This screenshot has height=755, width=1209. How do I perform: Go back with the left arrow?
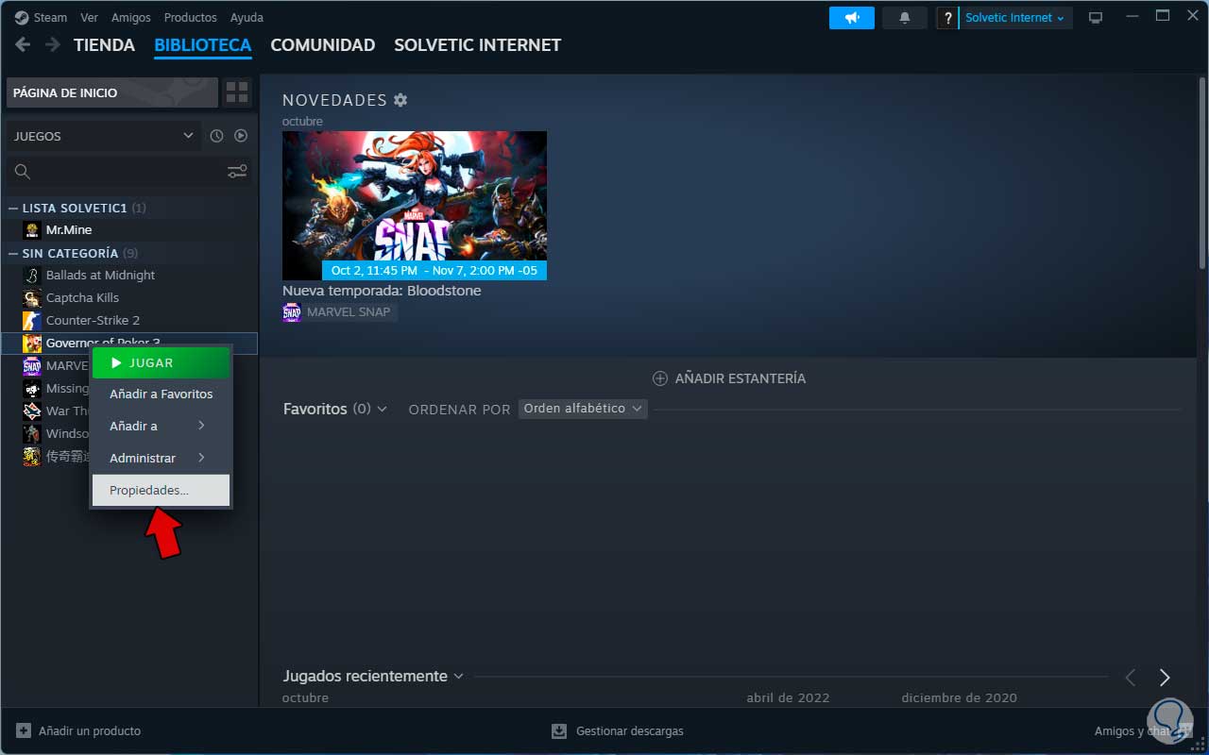click(23, 44)
